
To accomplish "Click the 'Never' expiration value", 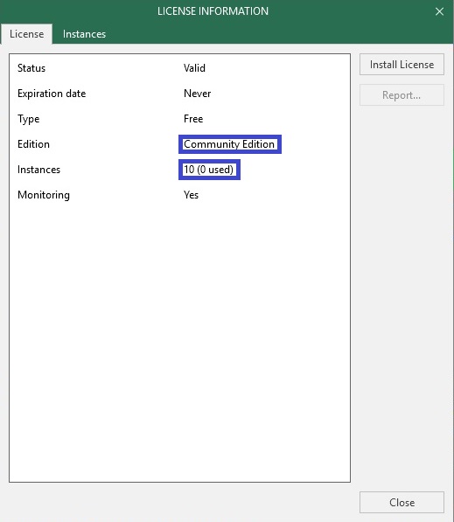I will 197,94.
